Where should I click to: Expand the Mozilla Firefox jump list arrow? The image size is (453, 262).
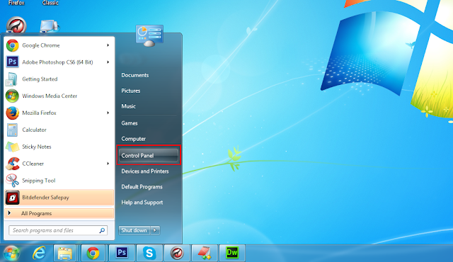(108, 113)
